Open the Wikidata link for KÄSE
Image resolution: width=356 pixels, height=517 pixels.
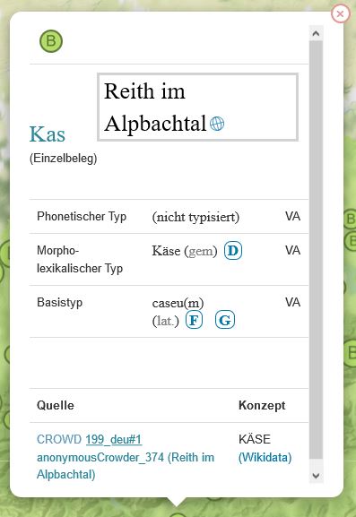[x=265, y=457]
